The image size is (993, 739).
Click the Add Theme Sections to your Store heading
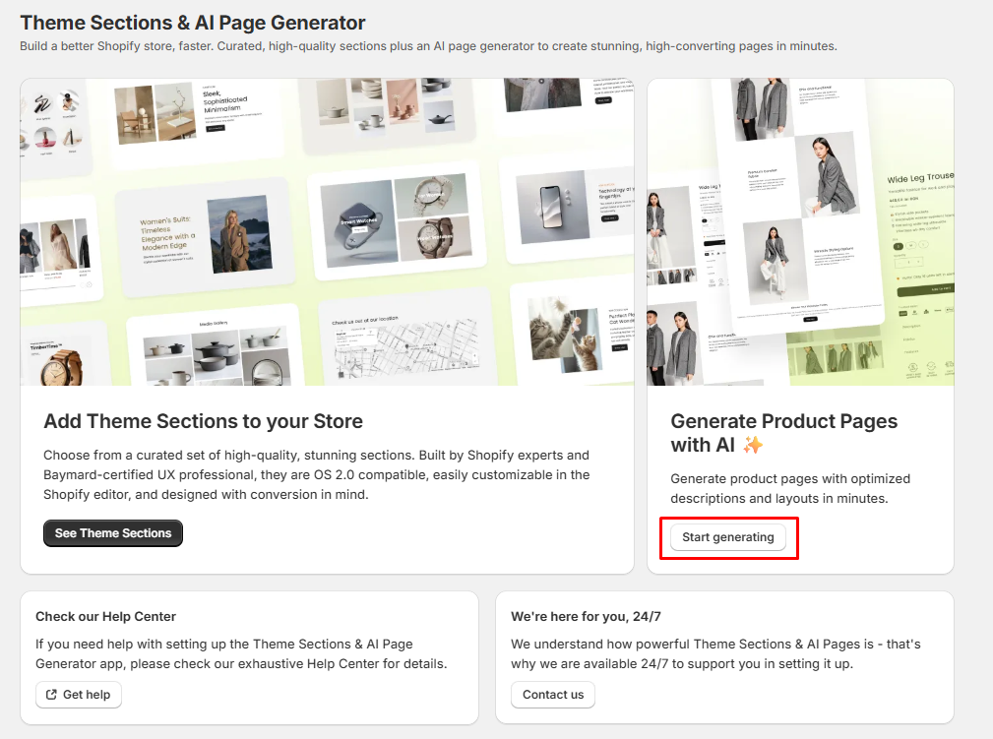coord(204,422)
